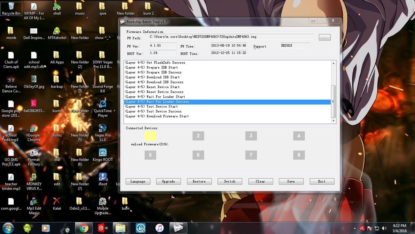Select the shell desktop icon

pyautogui.click(x=57, y=9)
